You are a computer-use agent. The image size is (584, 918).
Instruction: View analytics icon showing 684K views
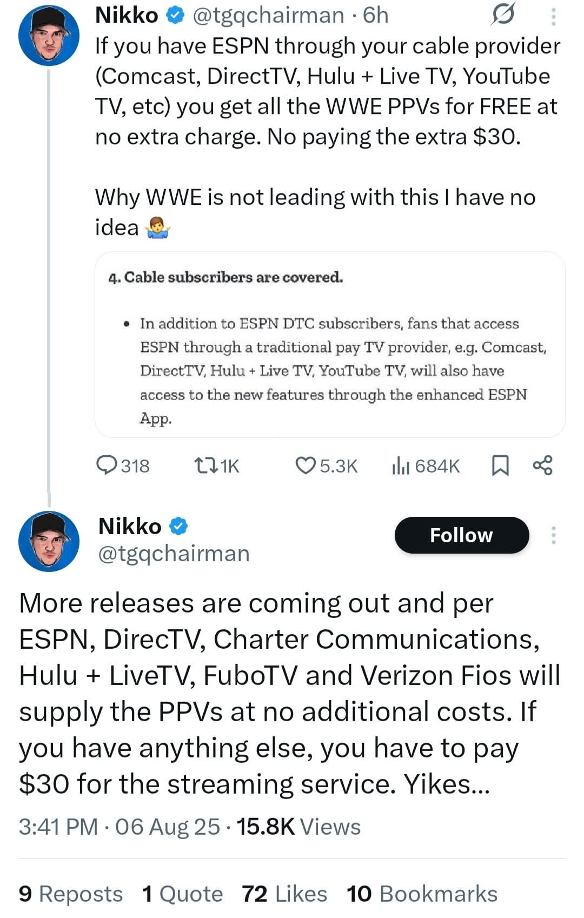point(400,465)
